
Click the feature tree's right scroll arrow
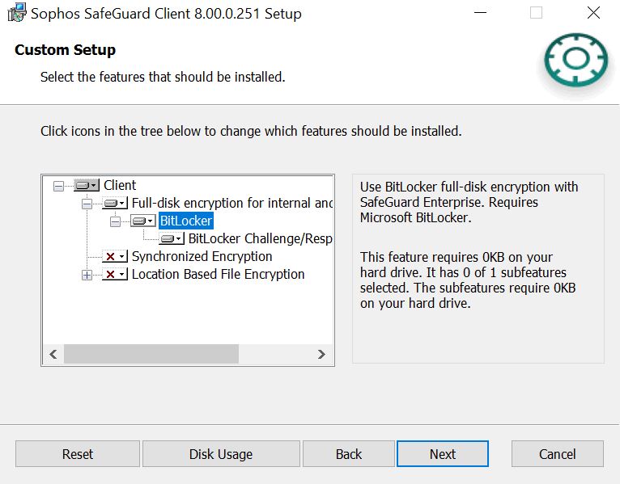[321, 354]
